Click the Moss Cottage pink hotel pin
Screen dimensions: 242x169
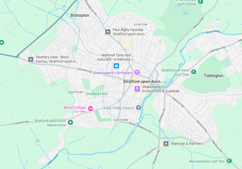[x=90, y=109]
